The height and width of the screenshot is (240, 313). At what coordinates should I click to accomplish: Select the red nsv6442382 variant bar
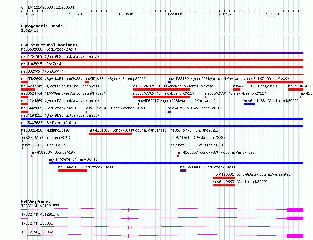72,171
